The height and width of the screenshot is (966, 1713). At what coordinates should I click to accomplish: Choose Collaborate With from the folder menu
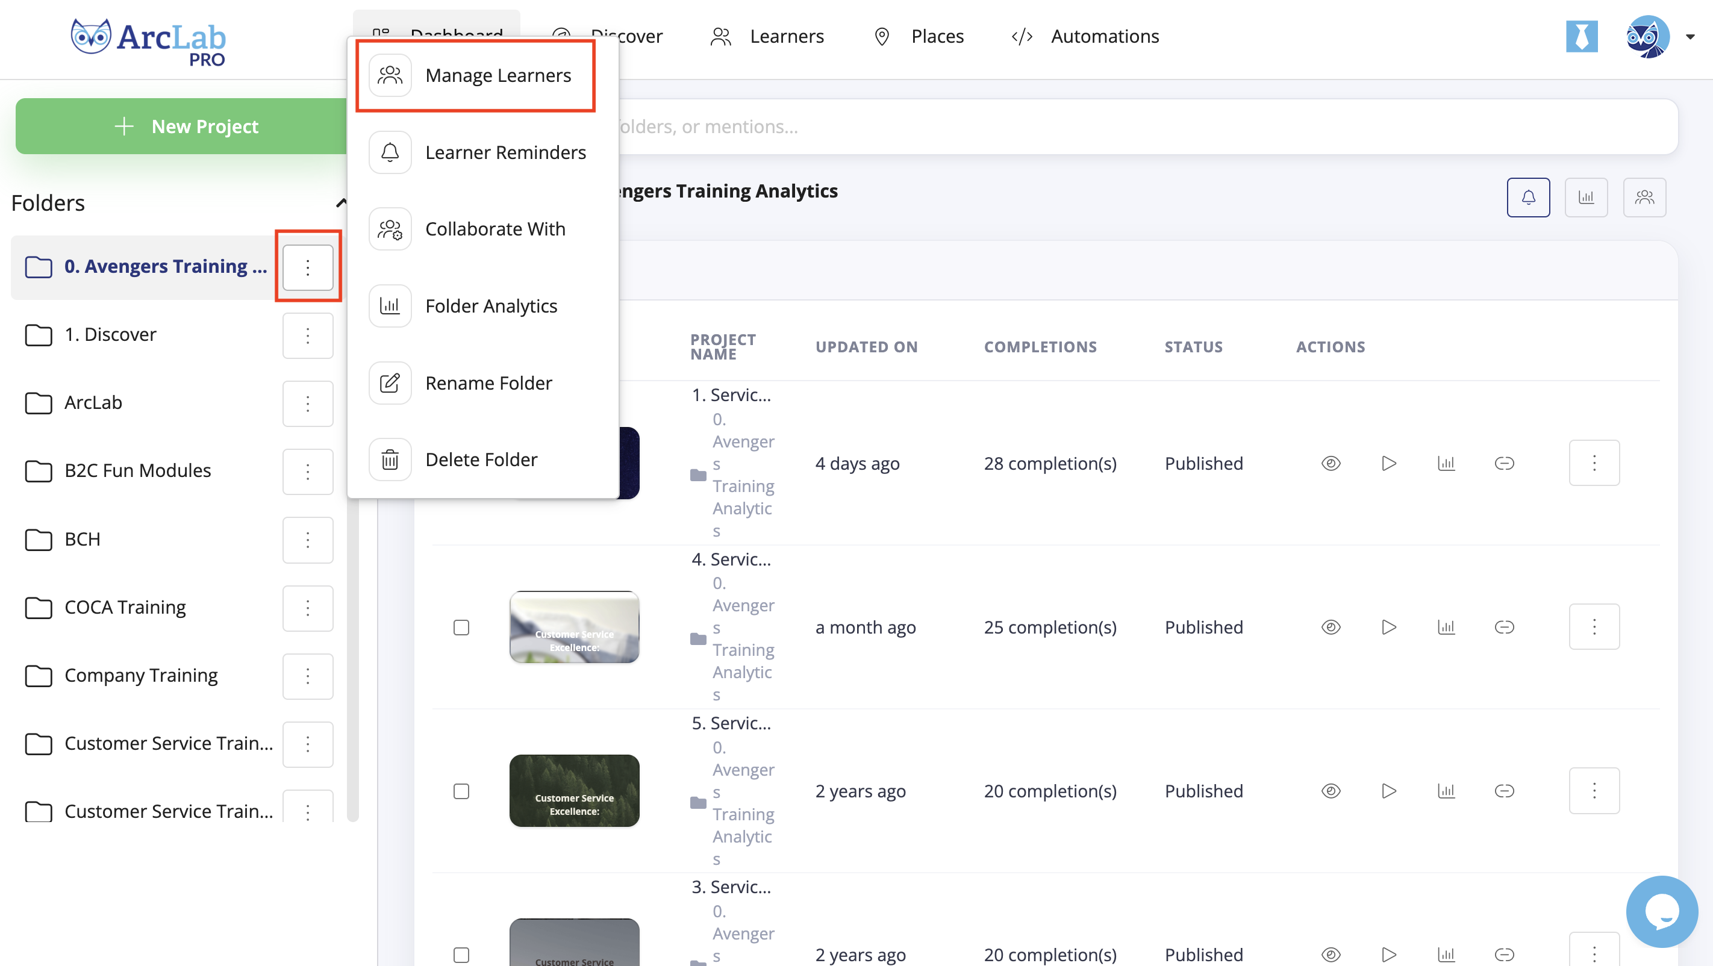(483, 229)
